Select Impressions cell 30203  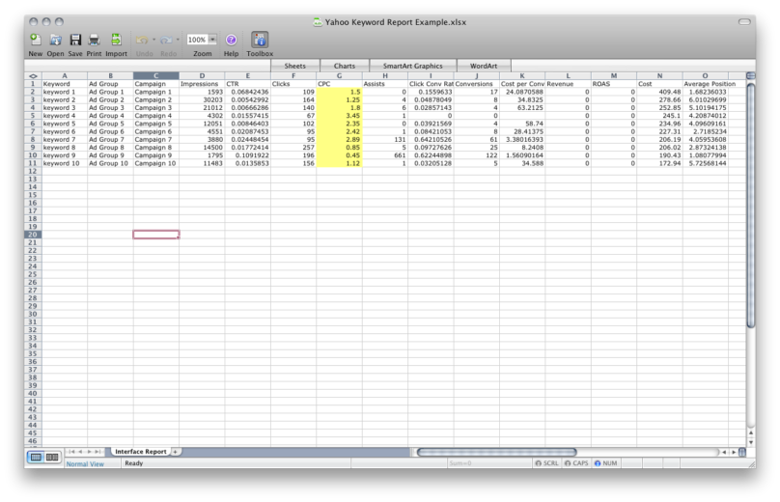[x=202, y=99]
